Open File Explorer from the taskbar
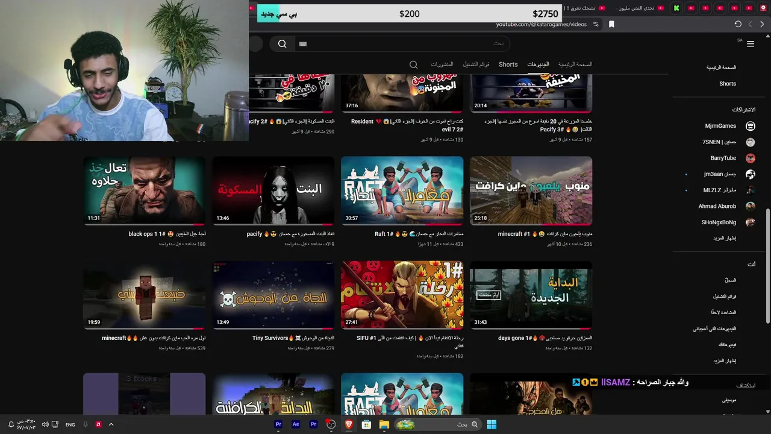The width and height of the screenshot is (771, 434). point(384,424)
